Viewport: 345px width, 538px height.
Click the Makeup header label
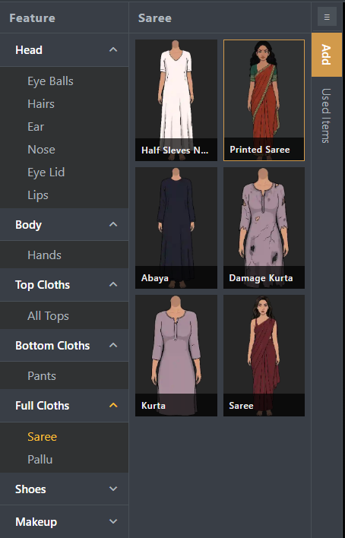click(x=36, y=522)
